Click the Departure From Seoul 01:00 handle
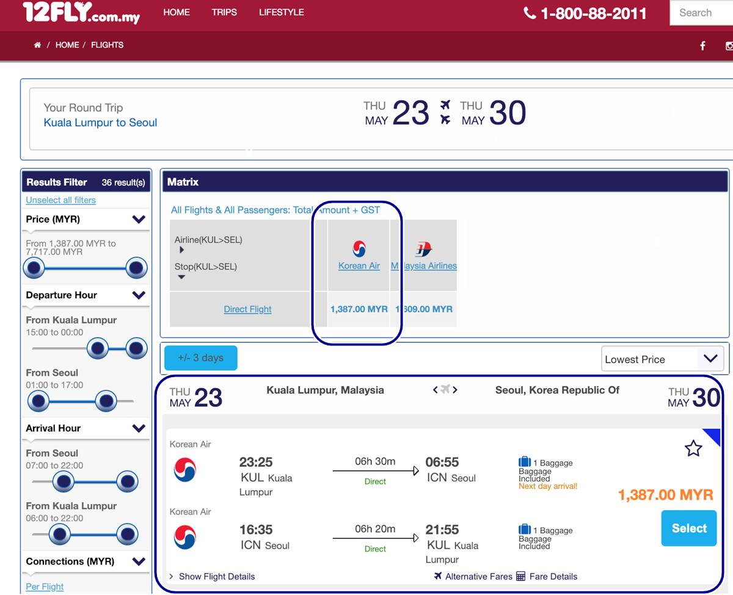Screen dimensions: 733x595 click(38, 402)
